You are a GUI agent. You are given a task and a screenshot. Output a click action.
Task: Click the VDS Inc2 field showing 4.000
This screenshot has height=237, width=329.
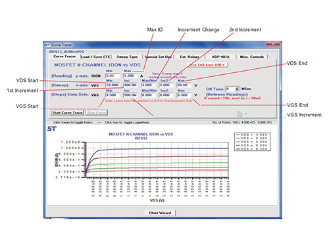pos(166,85)
